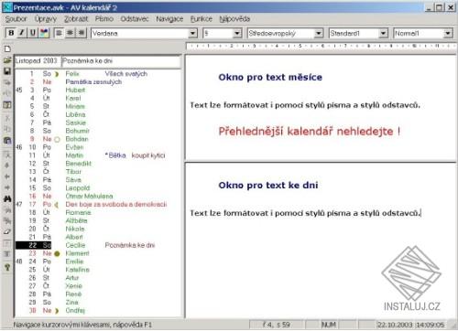Select day 22 So highlighted row
Viewport: 458px width, 331px height.
[34, 245]
